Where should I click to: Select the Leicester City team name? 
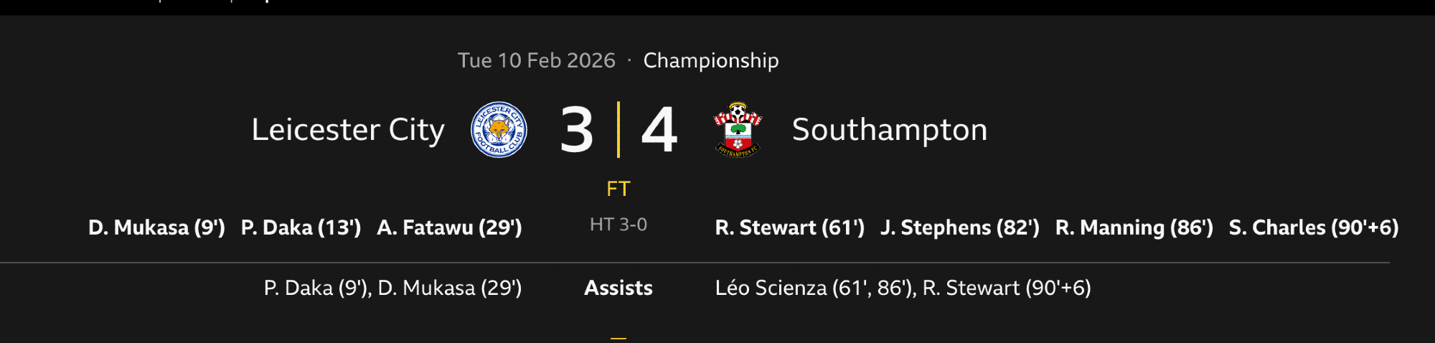(x=348, y=130)
